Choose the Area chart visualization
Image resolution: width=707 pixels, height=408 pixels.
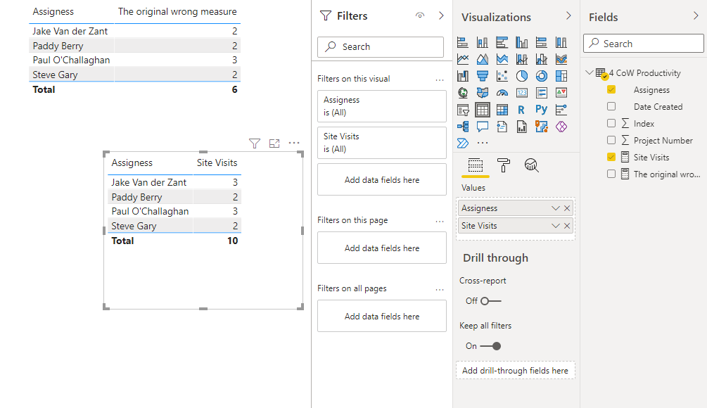click(x=483, y=59)
